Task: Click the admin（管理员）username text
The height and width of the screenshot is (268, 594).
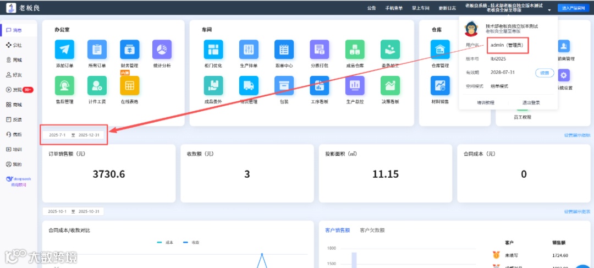Action: click(507, 45)
